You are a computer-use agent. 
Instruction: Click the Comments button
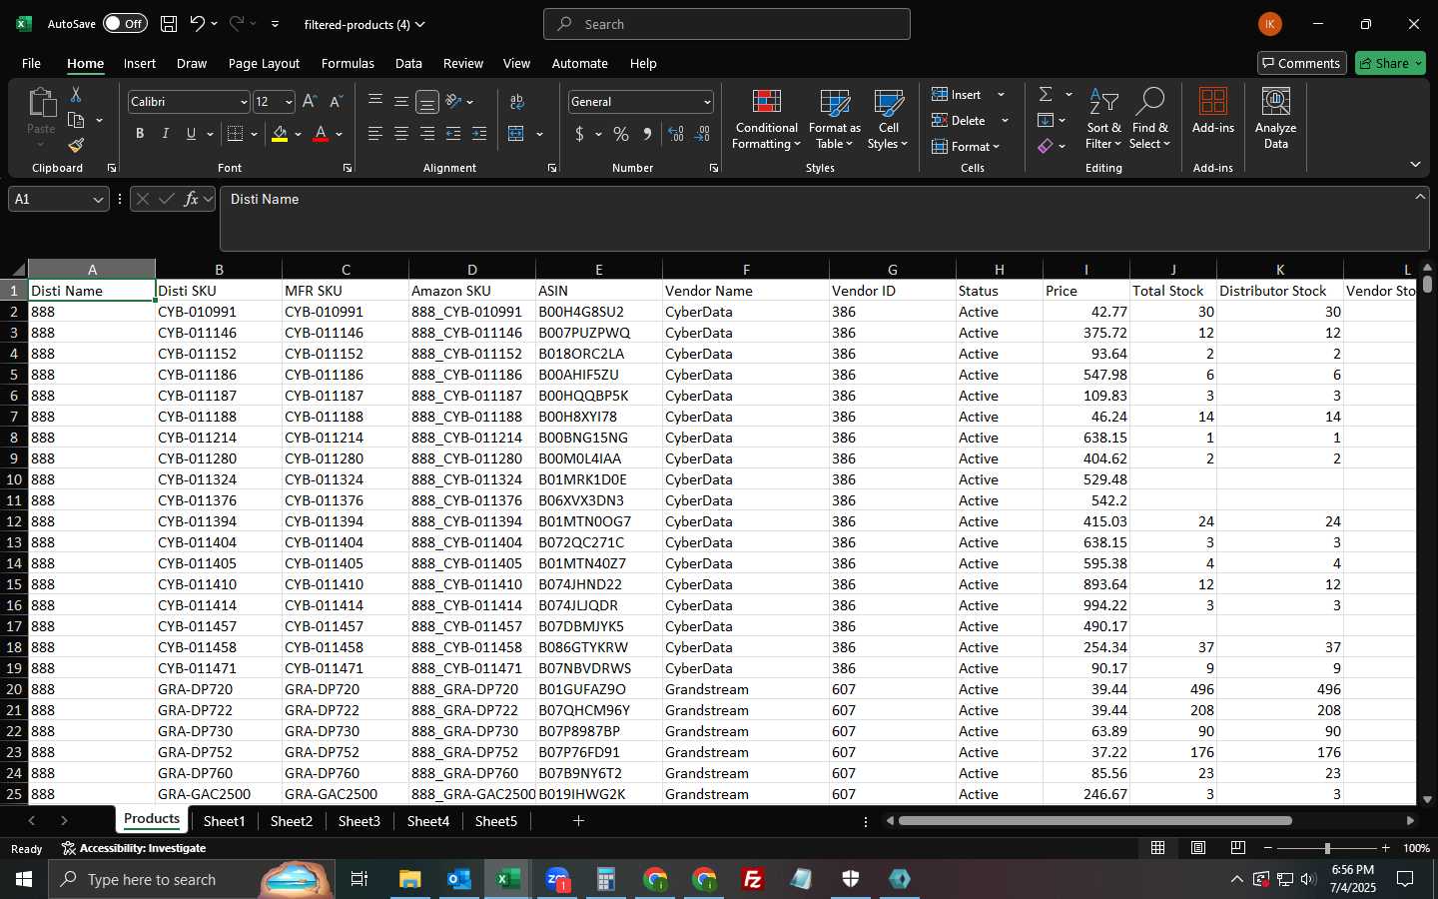(x=1302, y=63)
